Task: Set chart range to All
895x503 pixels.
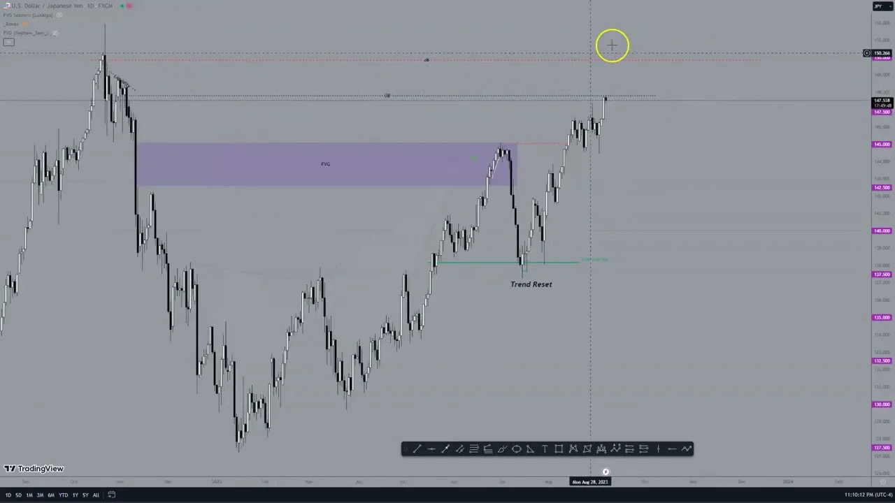Action: (96, 495)
